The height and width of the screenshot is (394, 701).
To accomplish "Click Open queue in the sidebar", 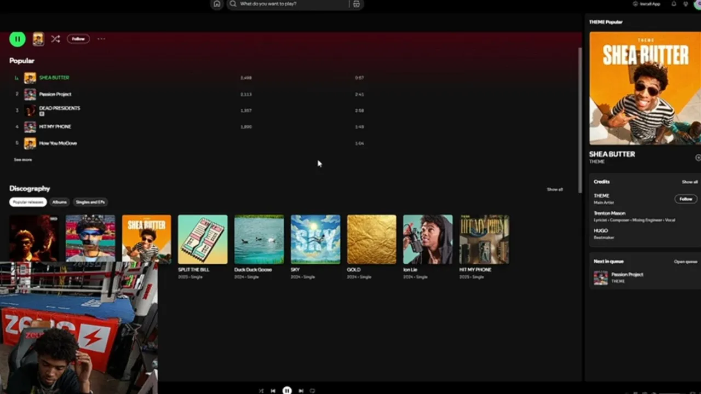I will click(686, 262).
